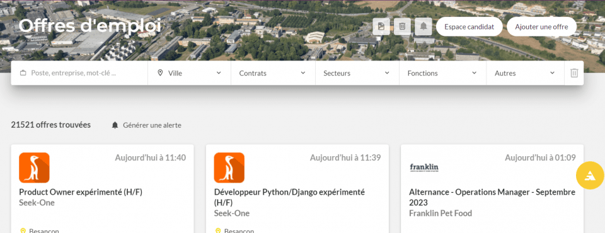Click Aujourd'hui à 11:40 timestamp
The width and height of the screenshot is (605, 233).
point(151,157)
